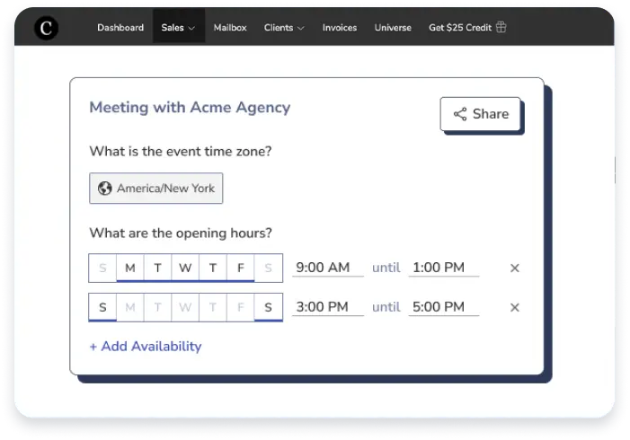Toggle Sunday in the 9:00 AM row

pos(102,268)
